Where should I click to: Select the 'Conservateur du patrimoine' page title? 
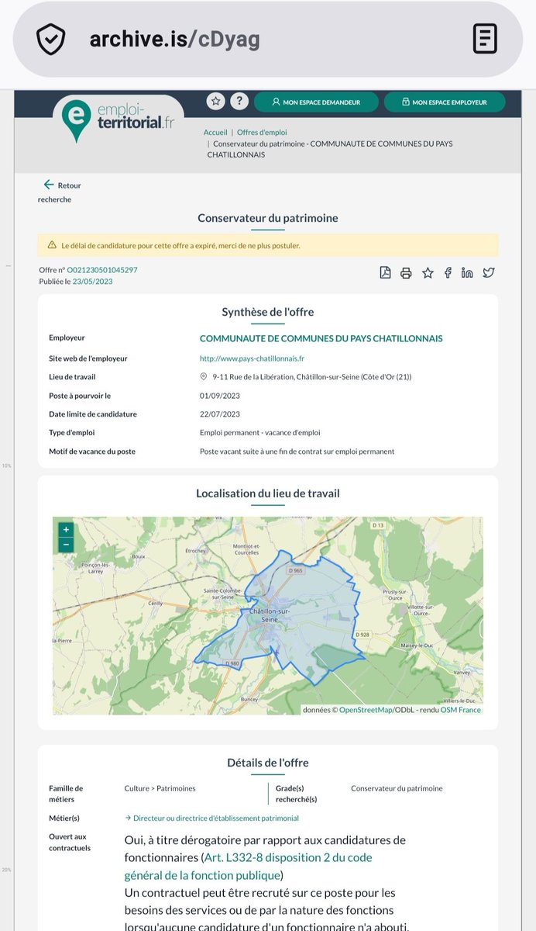tap(268, 218)
